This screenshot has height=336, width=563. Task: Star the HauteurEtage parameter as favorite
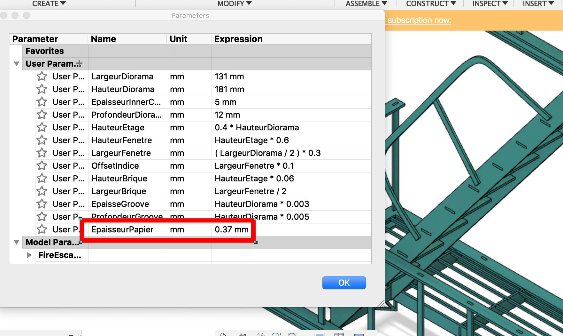tap(42, 128)
